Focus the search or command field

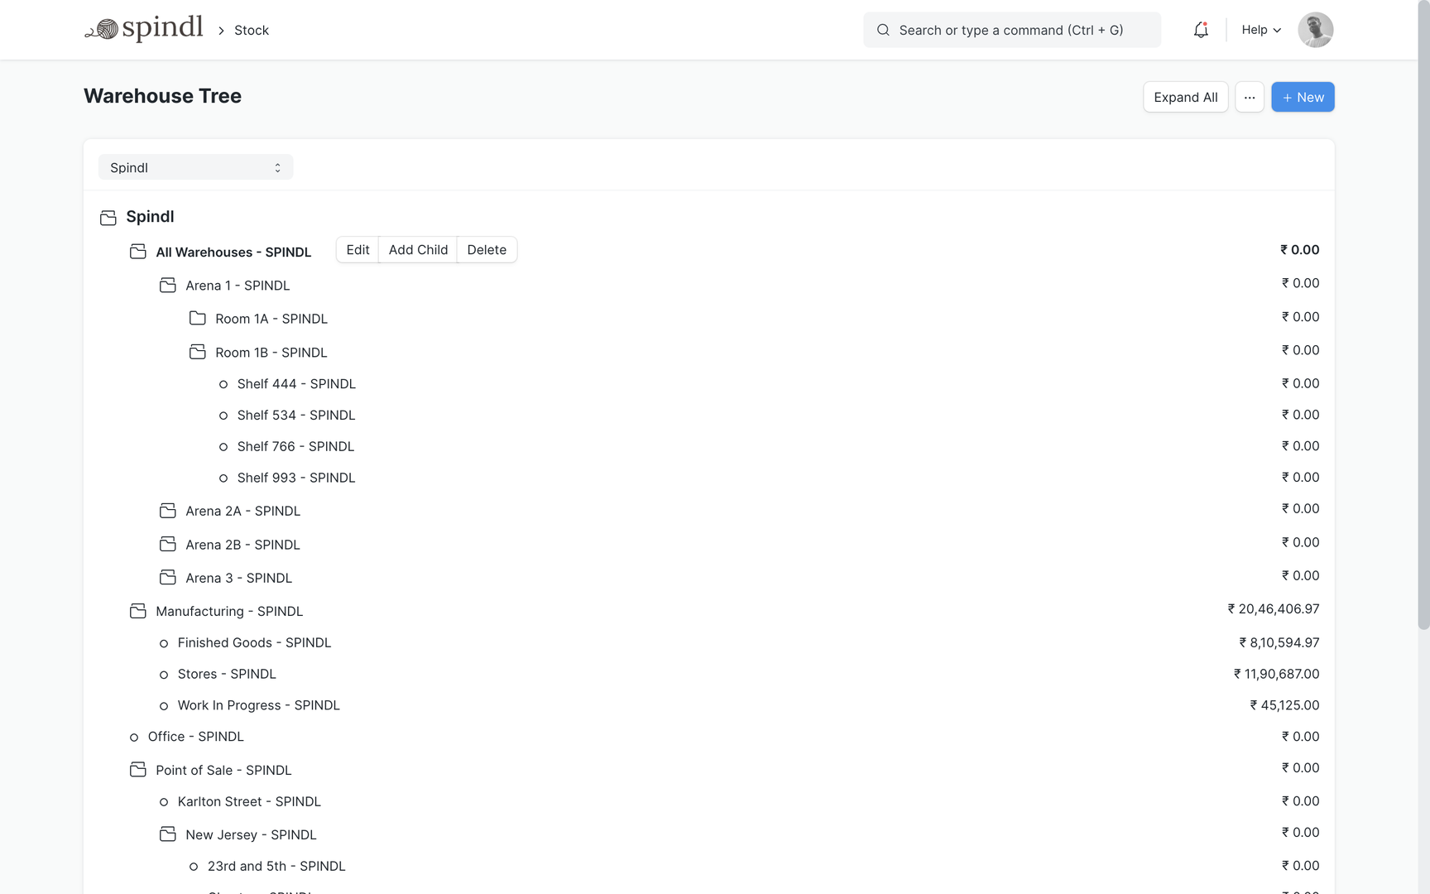click(x=1011, y=30)
